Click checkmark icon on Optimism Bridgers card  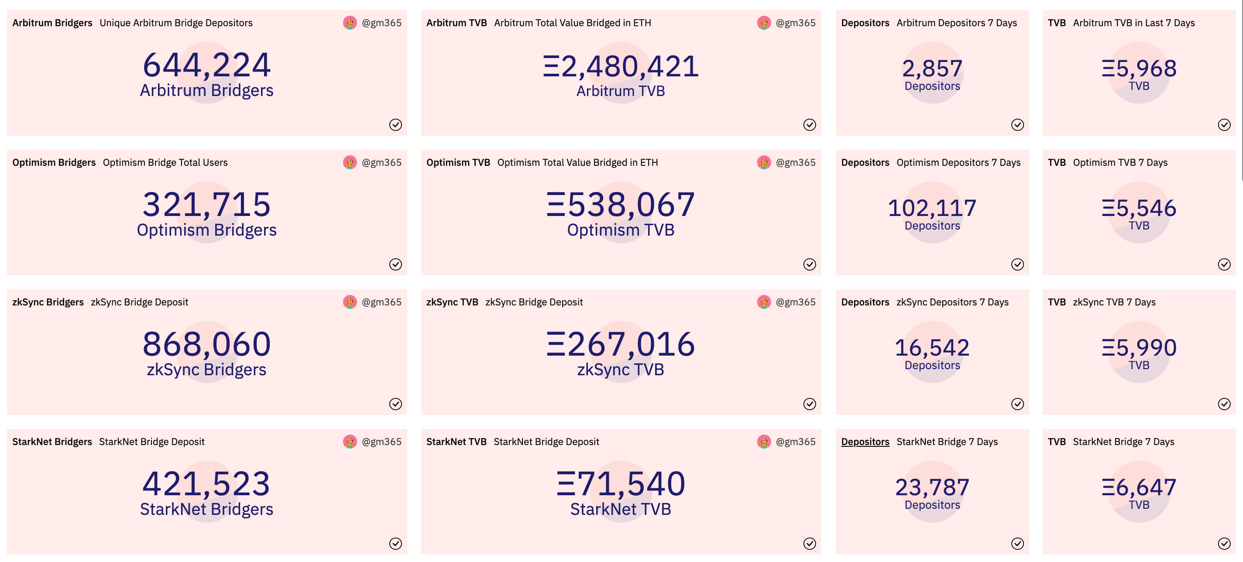pyautogui.click(x=395, y=264)
